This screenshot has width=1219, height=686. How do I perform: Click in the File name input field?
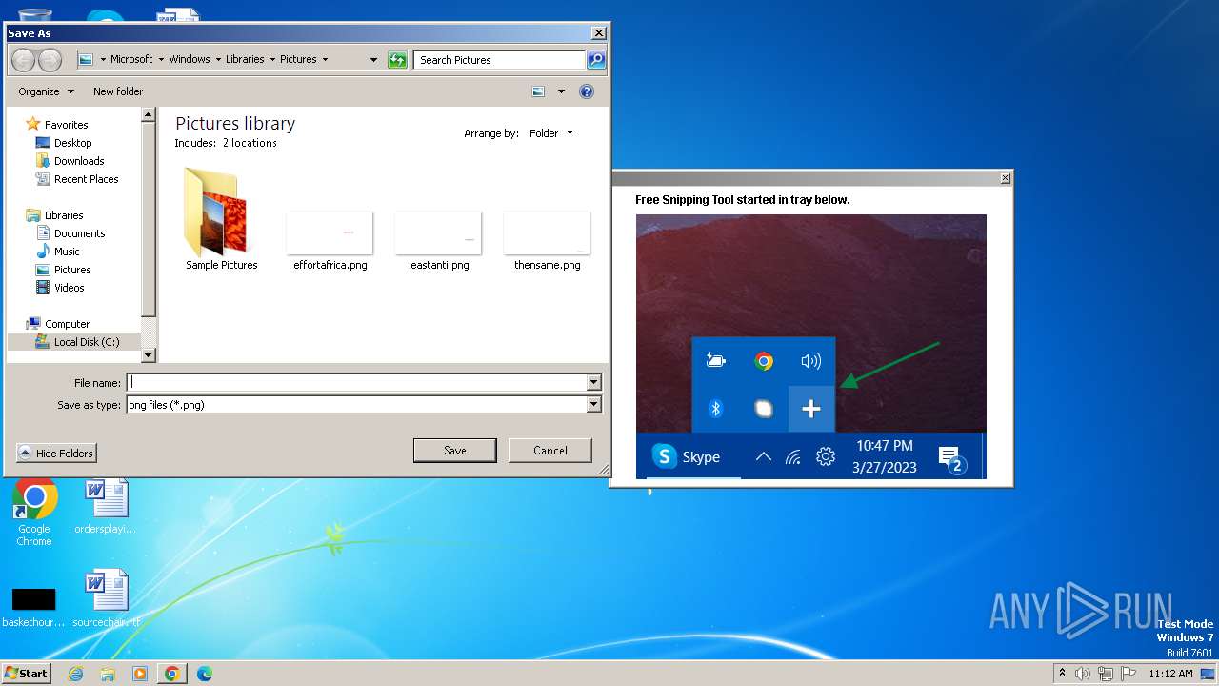(357, 382)
